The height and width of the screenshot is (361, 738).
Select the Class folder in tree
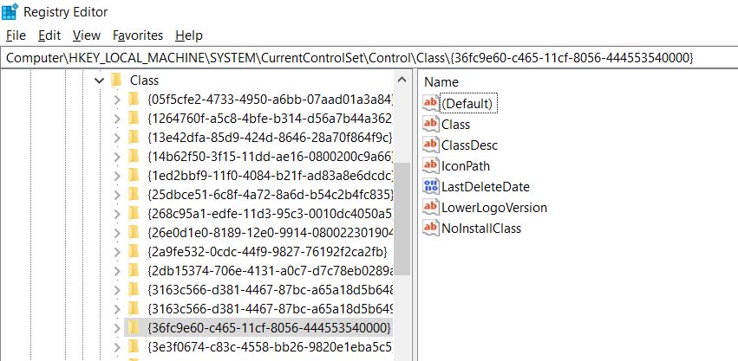[x=145, y=81]
